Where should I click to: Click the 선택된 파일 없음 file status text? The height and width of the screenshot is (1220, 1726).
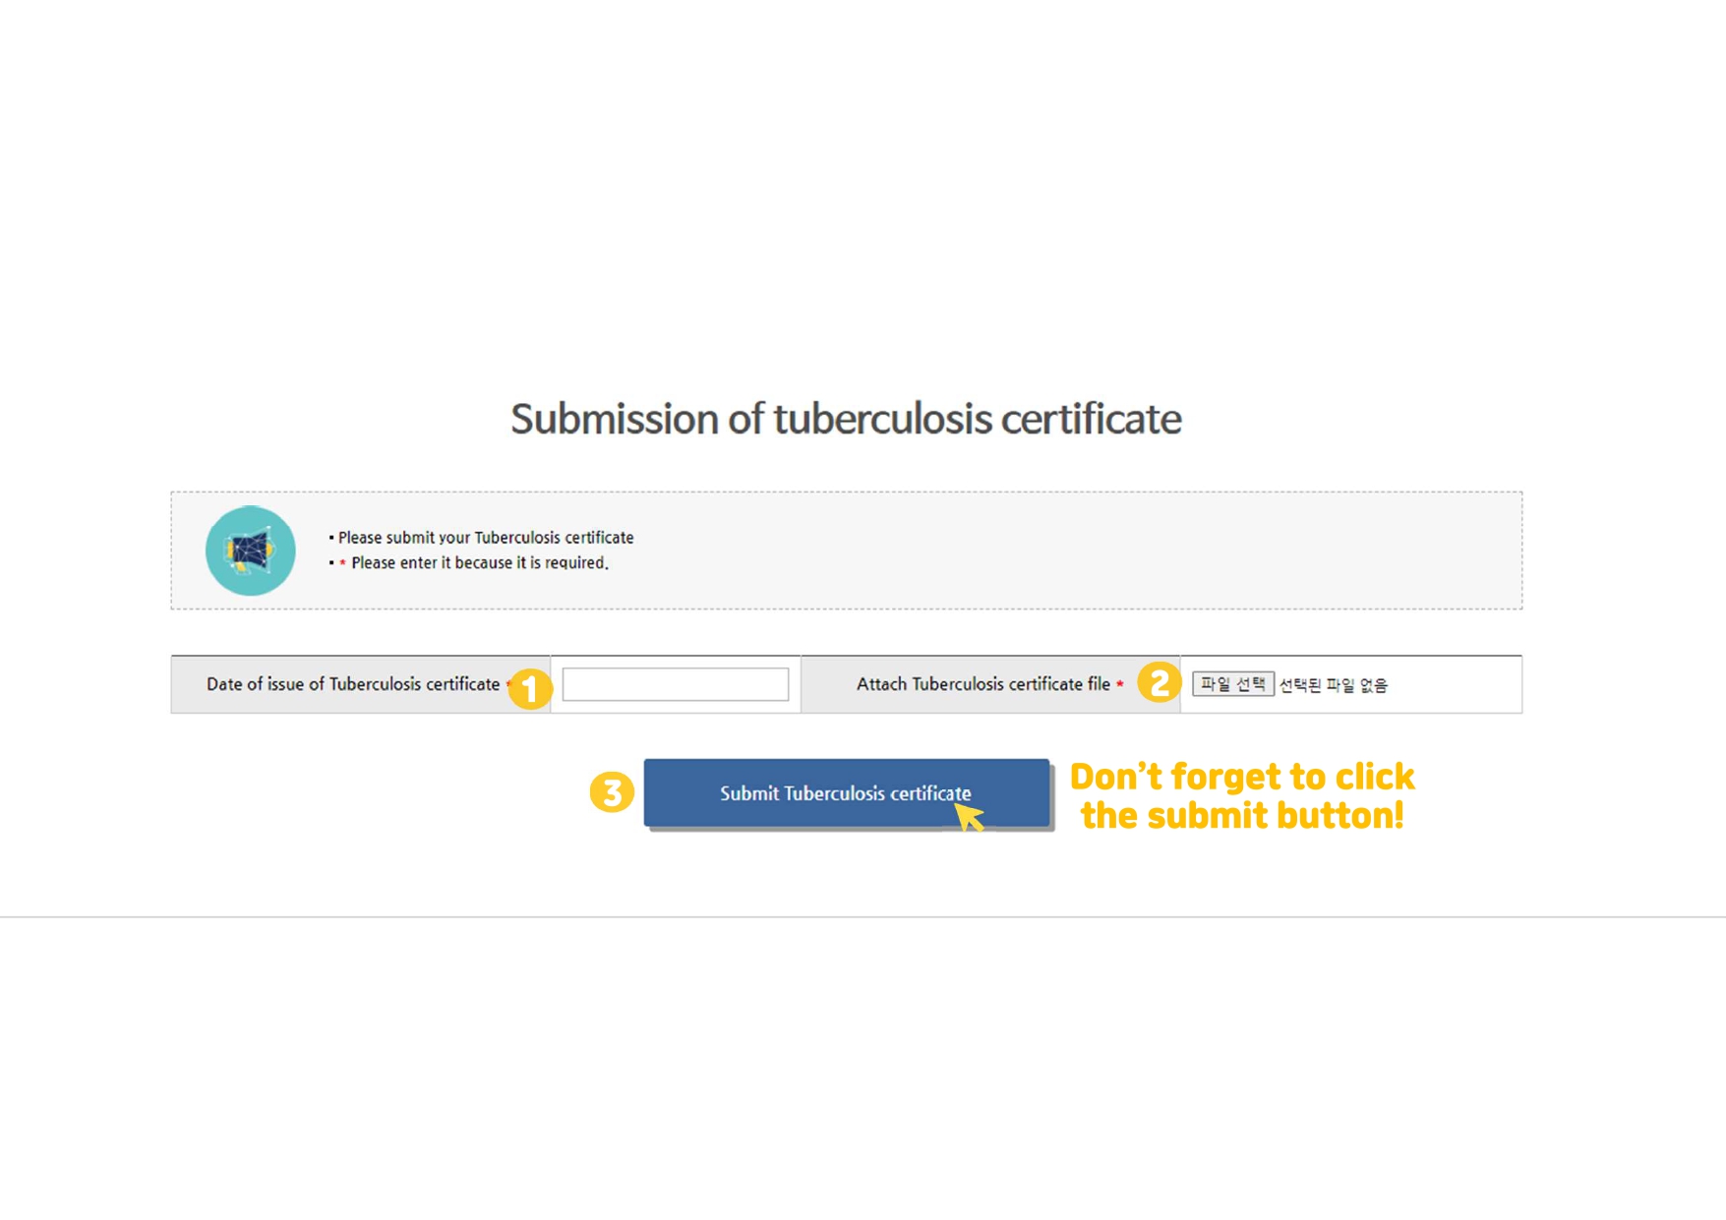tap(1333, 685)
